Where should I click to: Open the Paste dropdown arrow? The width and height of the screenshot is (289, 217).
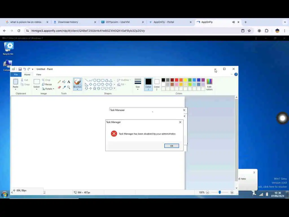(16, 89)
